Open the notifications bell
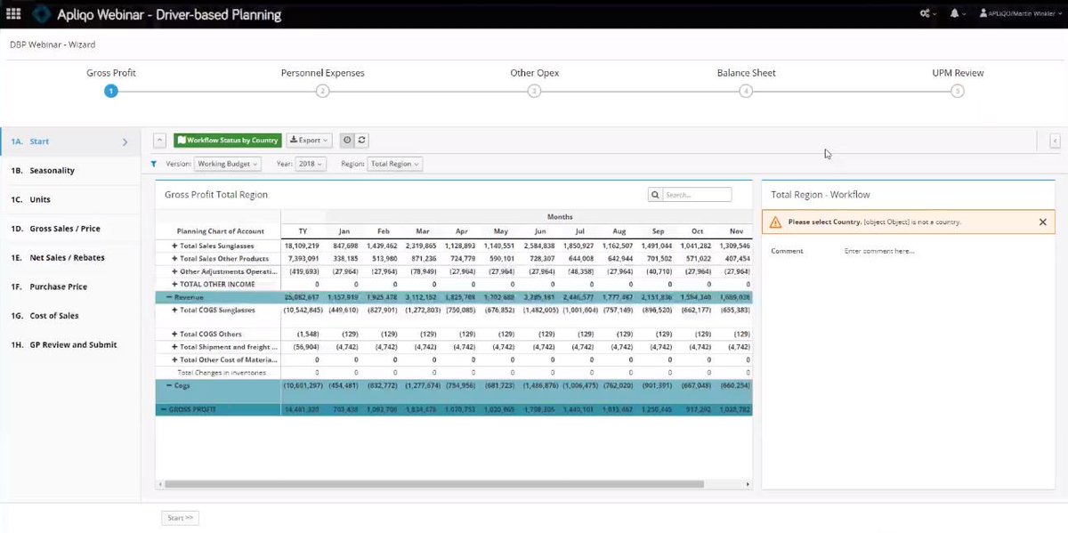Viewport: 1068px width, 533px height. (956, 14)
